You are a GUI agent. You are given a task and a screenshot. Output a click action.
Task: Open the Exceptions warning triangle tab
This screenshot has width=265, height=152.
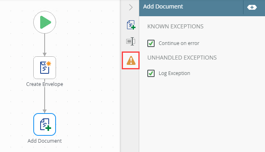(x=131, y=60)
